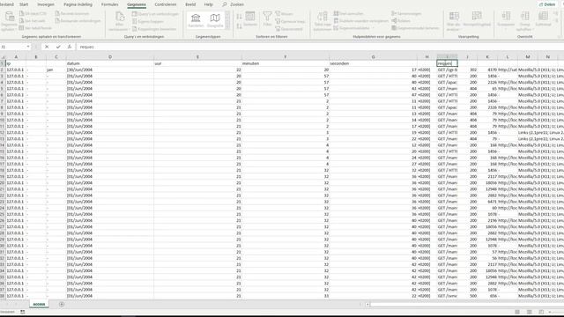Toggle the Filter funnel button
The image size is (564, 317).
pyautogui.click(x=267, y=19)
